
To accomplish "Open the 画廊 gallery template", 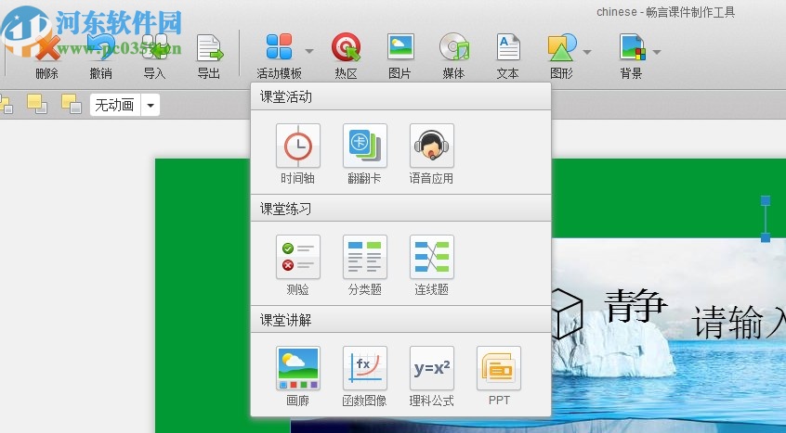I will tap(298, 368).
